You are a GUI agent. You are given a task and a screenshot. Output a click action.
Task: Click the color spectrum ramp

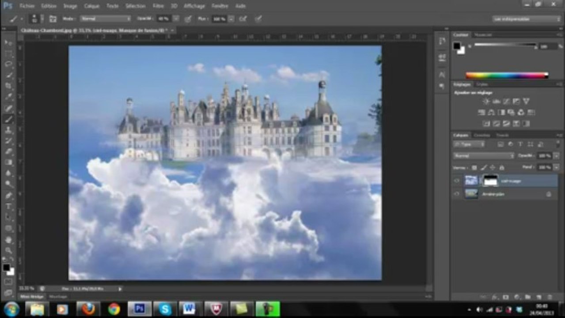coord(507,76)
